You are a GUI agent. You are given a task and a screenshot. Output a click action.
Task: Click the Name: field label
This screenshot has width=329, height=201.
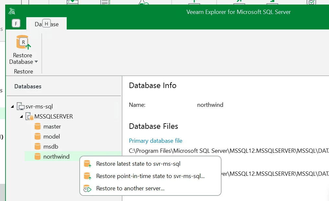(x=137, y=105)
